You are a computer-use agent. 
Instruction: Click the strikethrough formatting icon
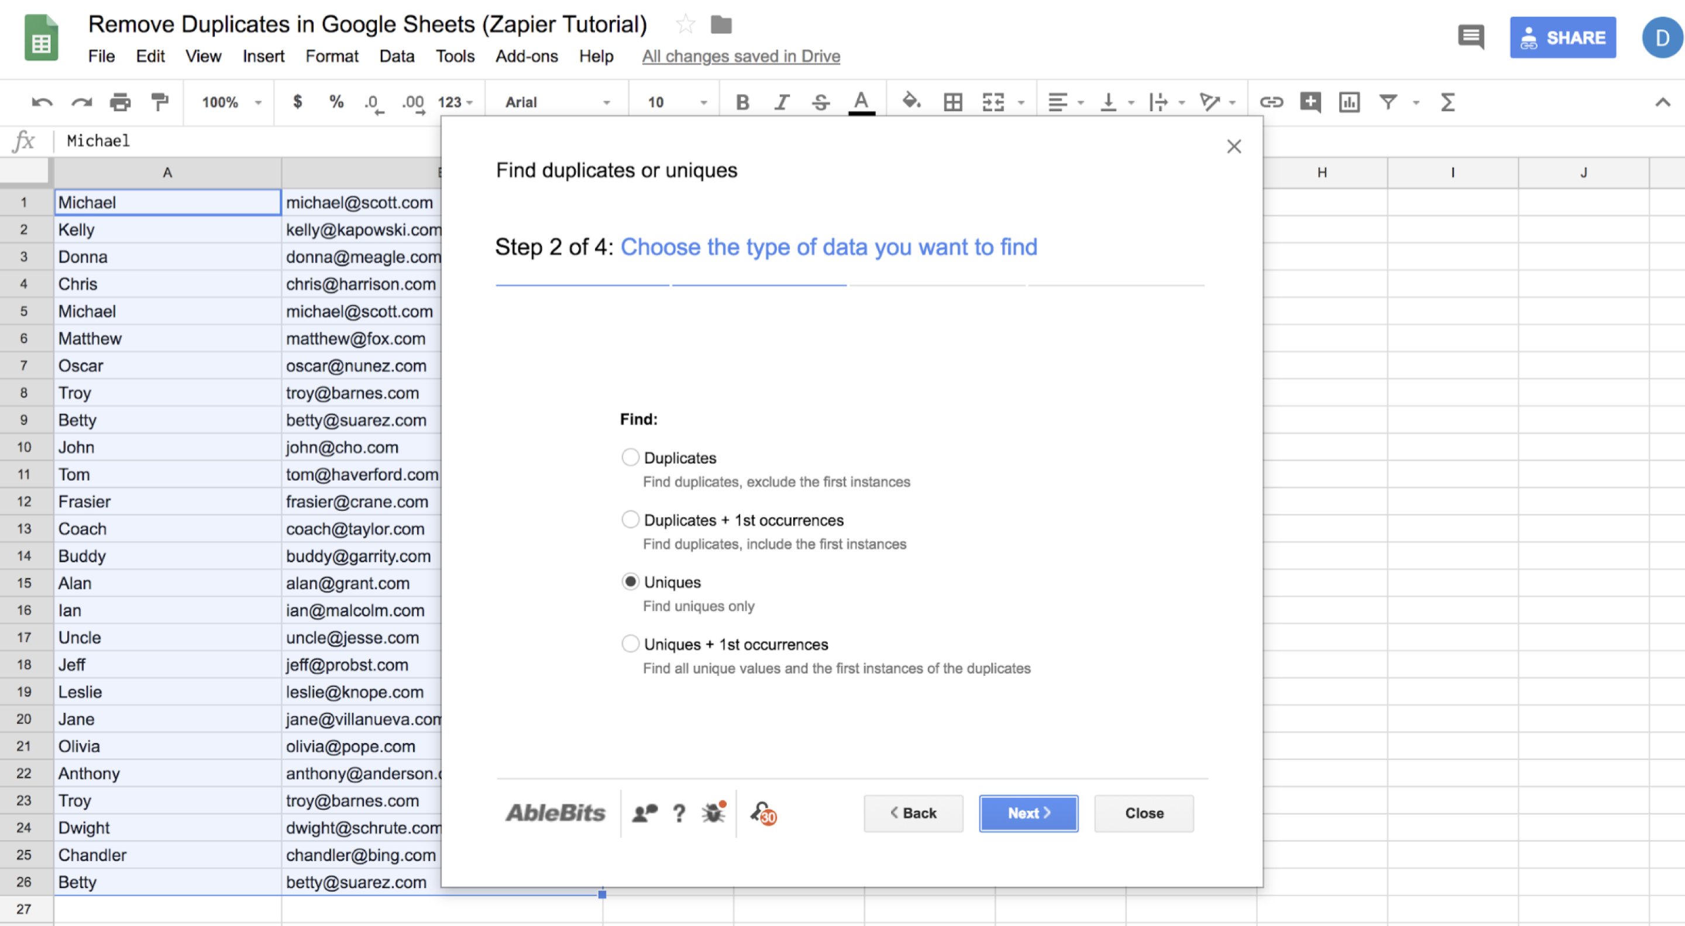[819, 102]
